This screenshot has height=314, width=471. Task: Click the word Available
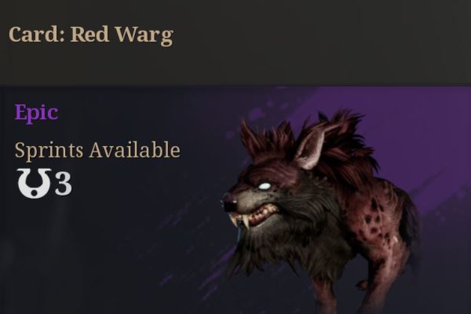[134, 150]
